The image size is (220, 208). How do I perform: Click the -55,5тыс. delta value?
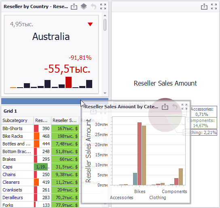click(67, 69)
